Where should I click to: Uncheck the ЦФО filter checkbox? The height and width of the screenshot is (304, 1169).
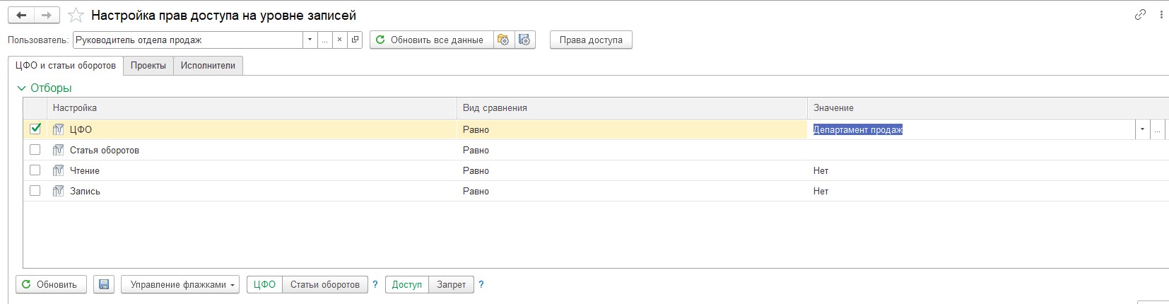pyautogui.click(x=35, y=129)
